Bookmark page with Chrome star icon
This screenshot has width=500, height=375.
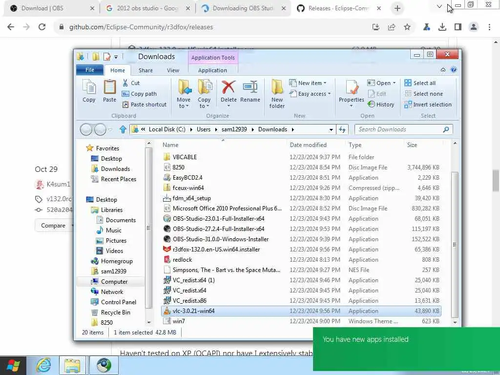tap(407, 27)
